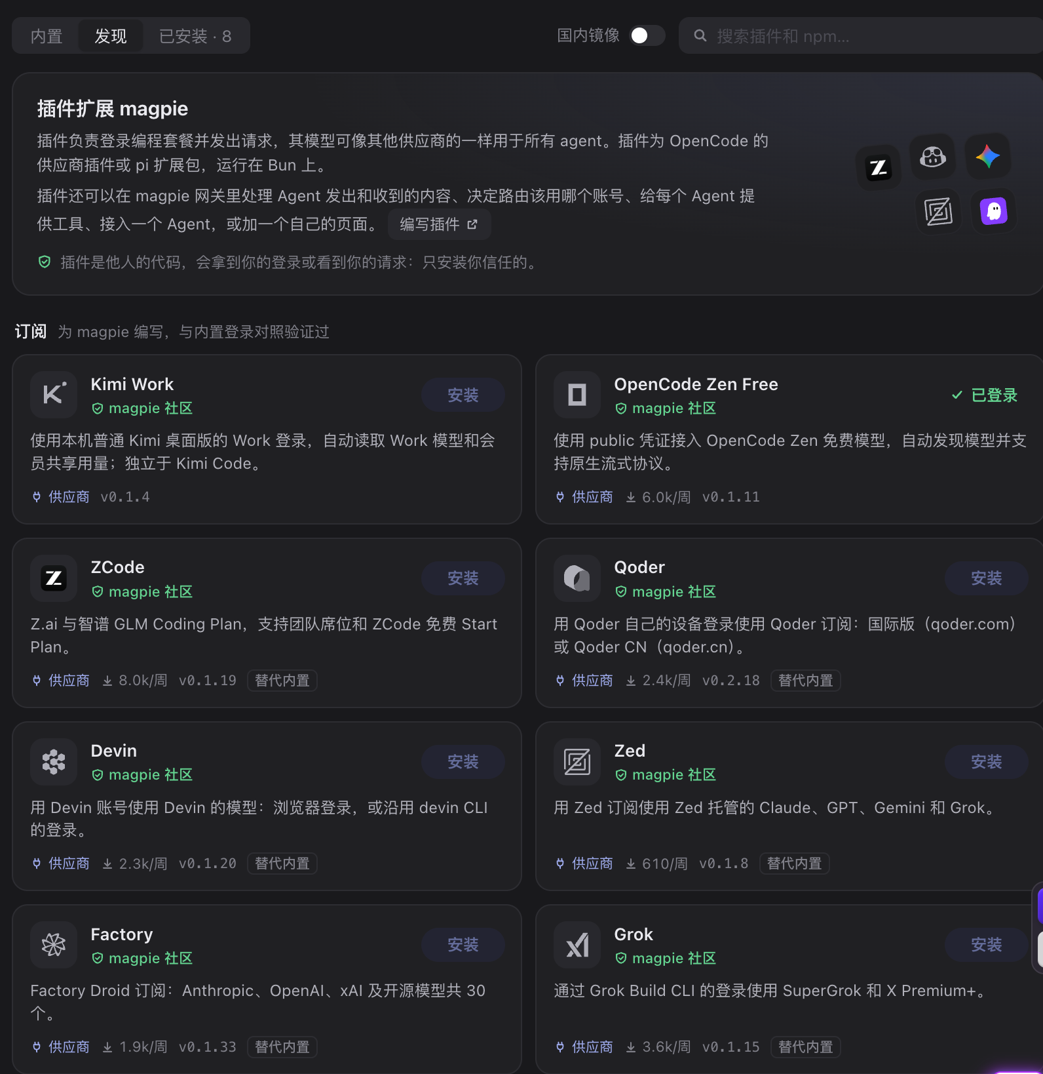Click the OpenCode Zen Free plugin icon

577,395
